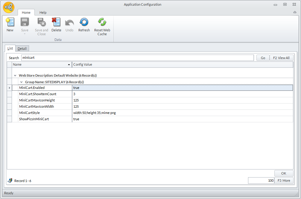Switch to the Detail tab
Image resolution: width=301 pixels, height=199 pixels.
click(x=22, y=49)
